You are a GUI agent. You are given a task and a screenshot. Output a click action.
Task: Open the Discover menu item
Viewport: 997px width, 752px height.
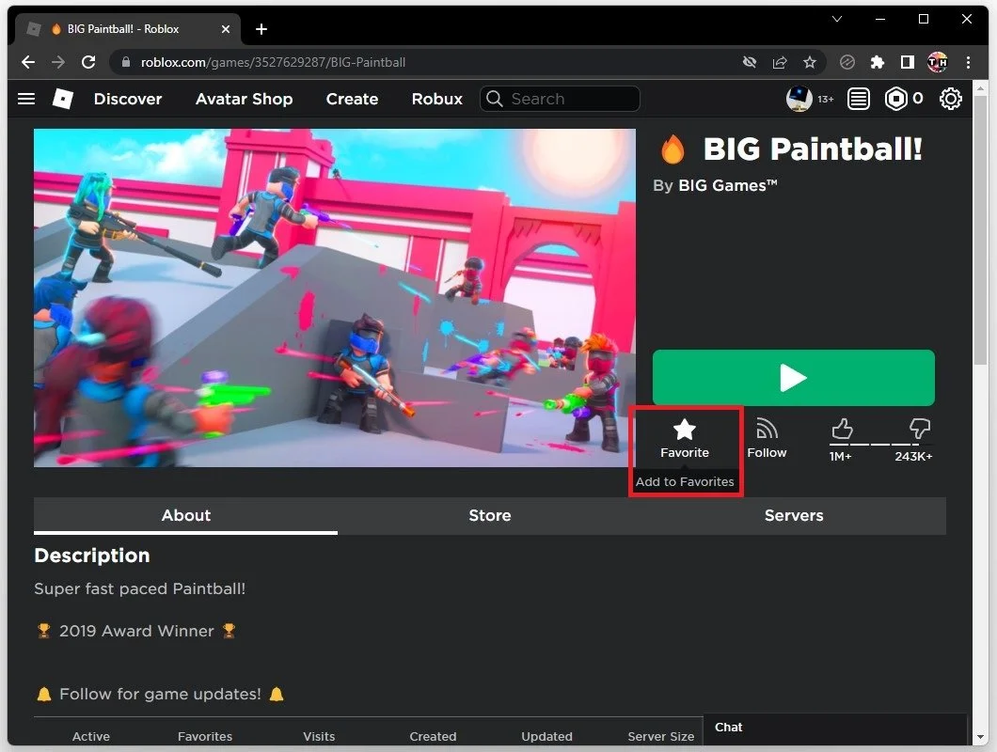[128, 99]
